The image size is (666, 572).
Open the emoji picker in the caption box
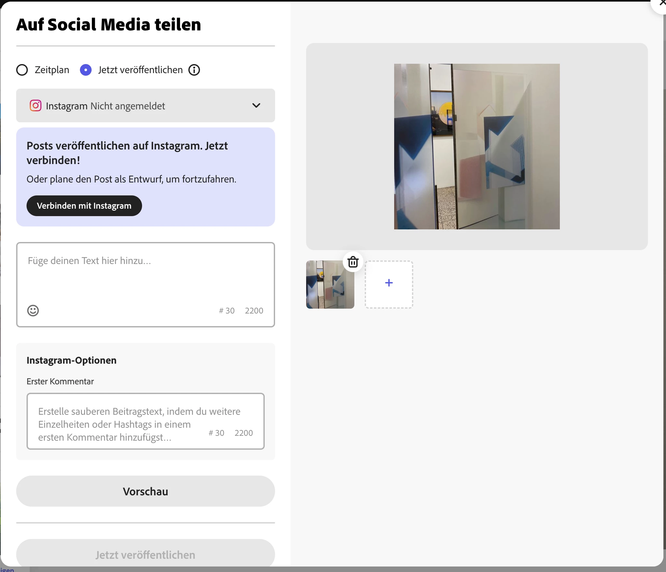pos(33,311)
